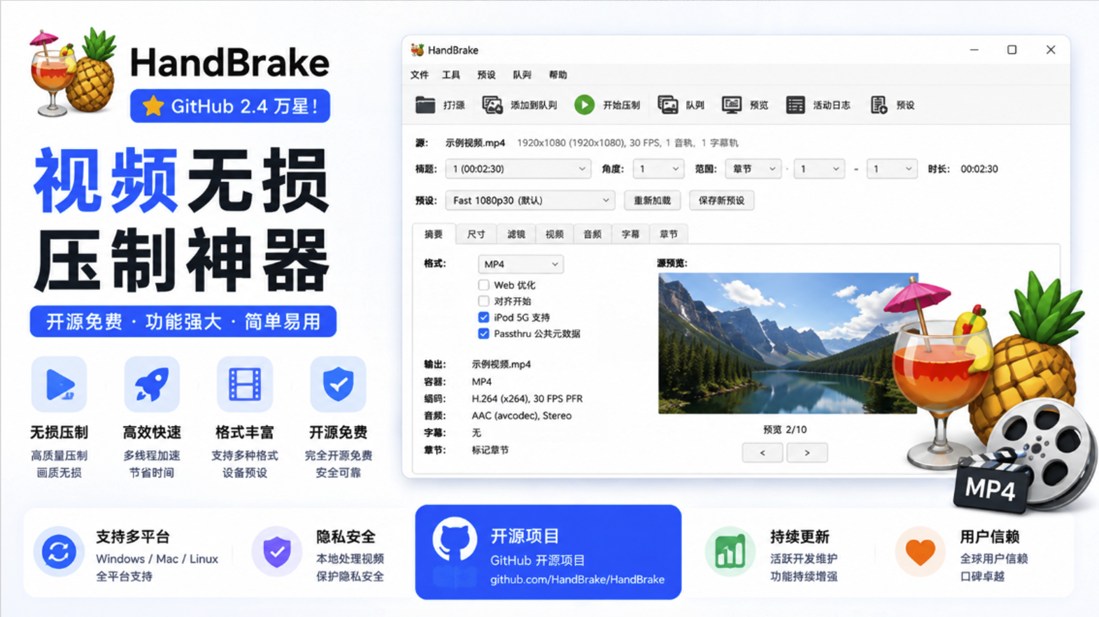Screen dimensions: 1099x617
Task: Click the 支持多平台 sync icon
Action: [59, 552]
